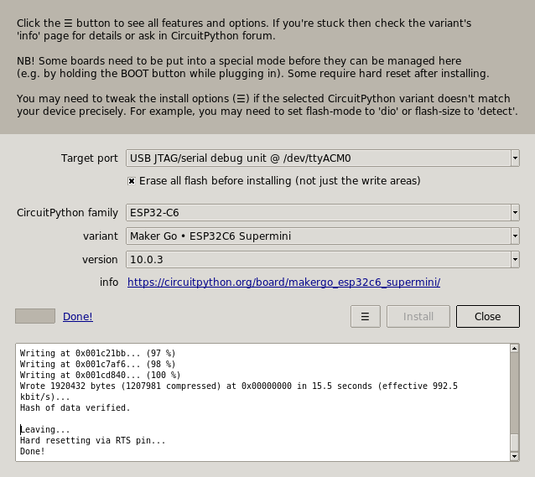Click log line 'Writing at 0x001c7af6... (98 %)'

[x=97, y=364]
